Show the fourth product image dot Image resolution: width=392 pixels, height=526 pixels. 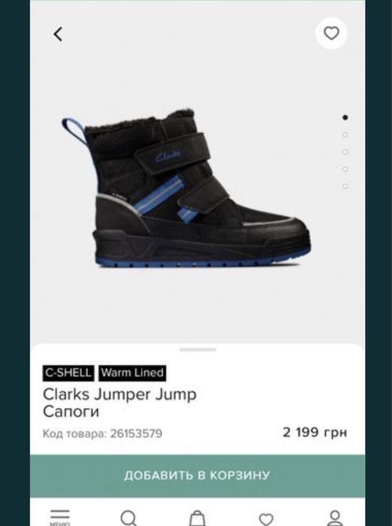click(345, 169)
